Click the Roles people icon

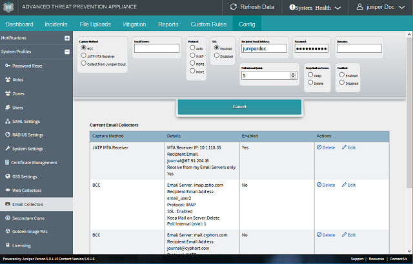[x=7, y=80]
